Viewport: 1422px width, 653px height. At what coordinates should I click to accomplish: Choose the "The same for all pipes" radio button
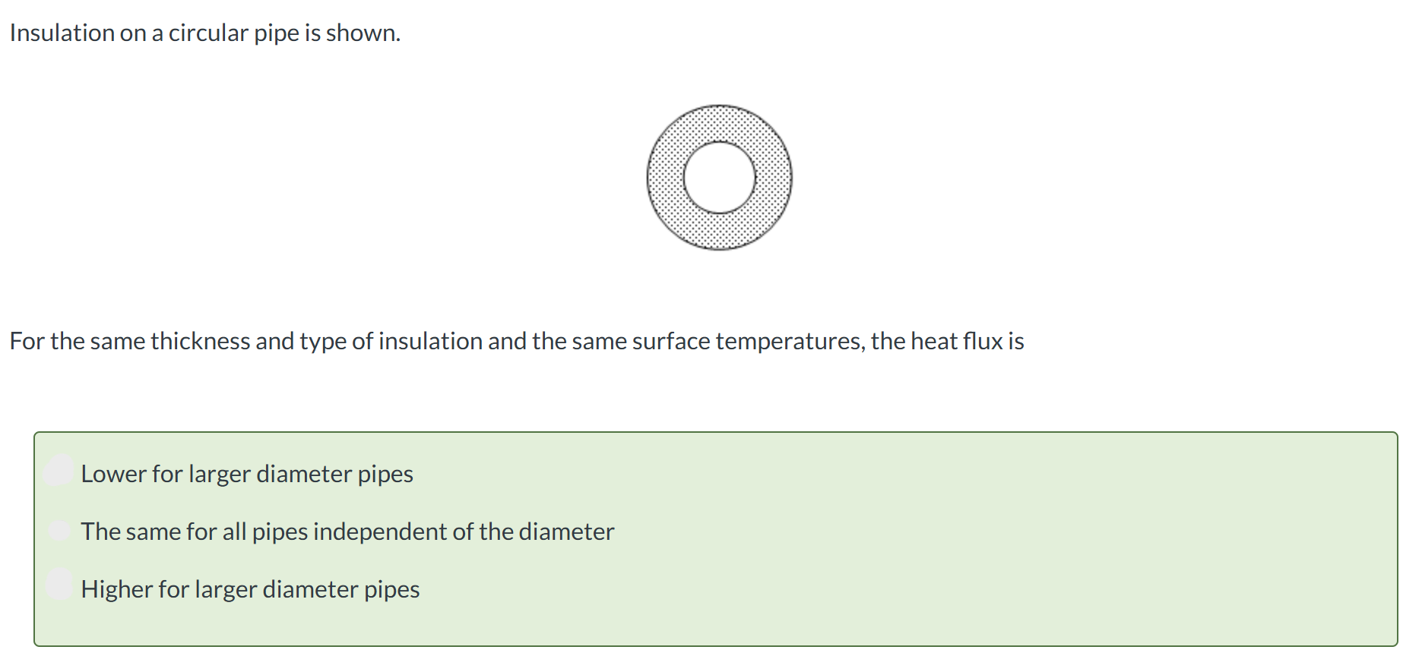59,530
